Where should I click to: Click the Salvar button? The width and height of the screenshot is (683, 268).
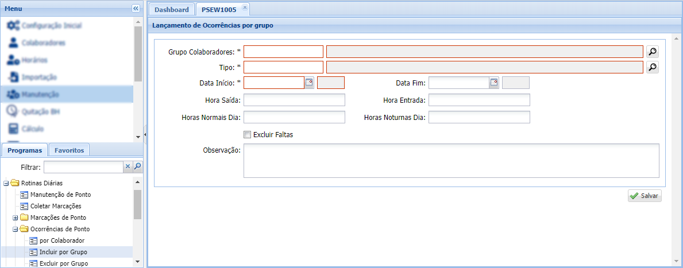coord(645,196)
